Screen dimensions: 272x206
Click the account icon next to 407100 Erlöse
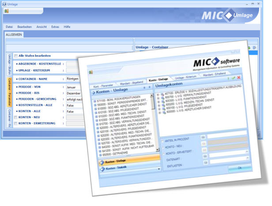163,94
